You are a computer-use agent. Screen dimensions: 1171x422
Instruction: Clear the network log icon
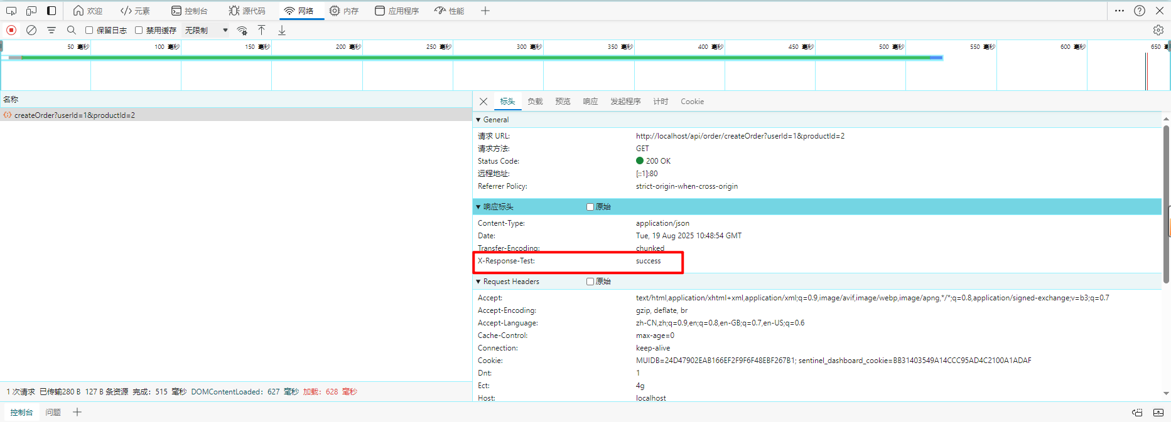click(31, 30)
